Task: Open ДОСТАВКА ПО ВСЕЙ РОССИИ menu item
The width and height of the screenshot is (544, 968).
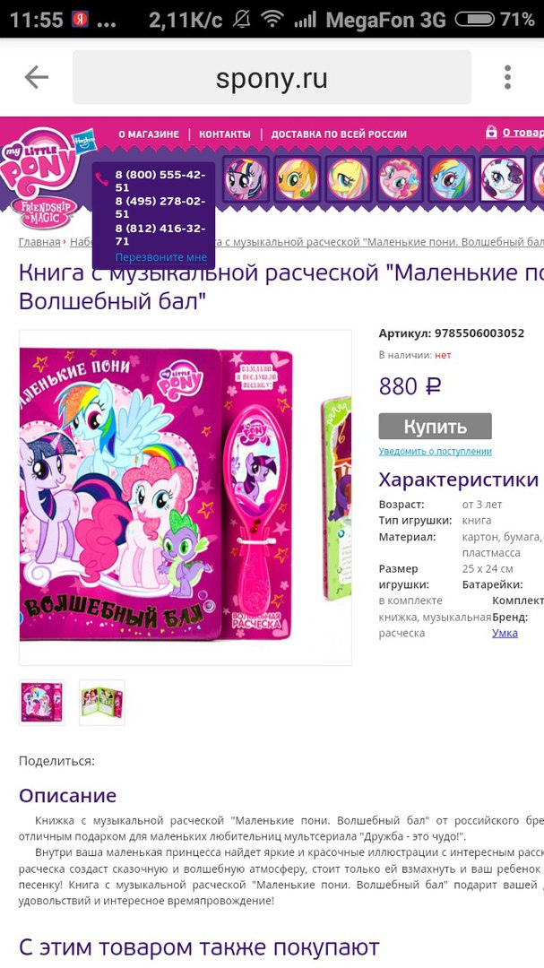Action: click(x=339, y=134)
